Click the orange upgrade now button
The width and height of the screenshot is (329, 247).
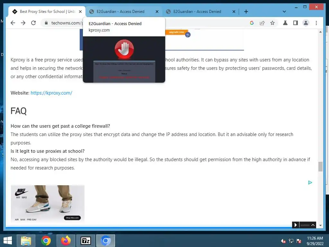pos(176,32)
